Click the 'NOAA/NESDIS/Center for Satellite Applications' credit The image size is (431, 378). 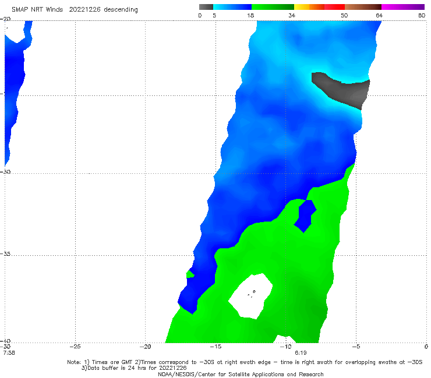tap(241, 375)
